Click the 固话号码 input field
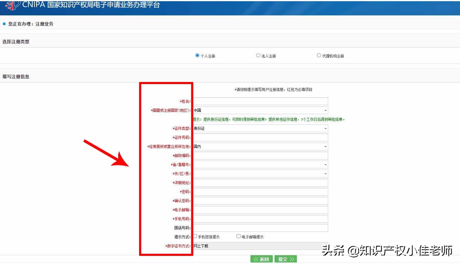Viewport: 460px width, 264px height. pyautogui.click(x=260, y=228)
